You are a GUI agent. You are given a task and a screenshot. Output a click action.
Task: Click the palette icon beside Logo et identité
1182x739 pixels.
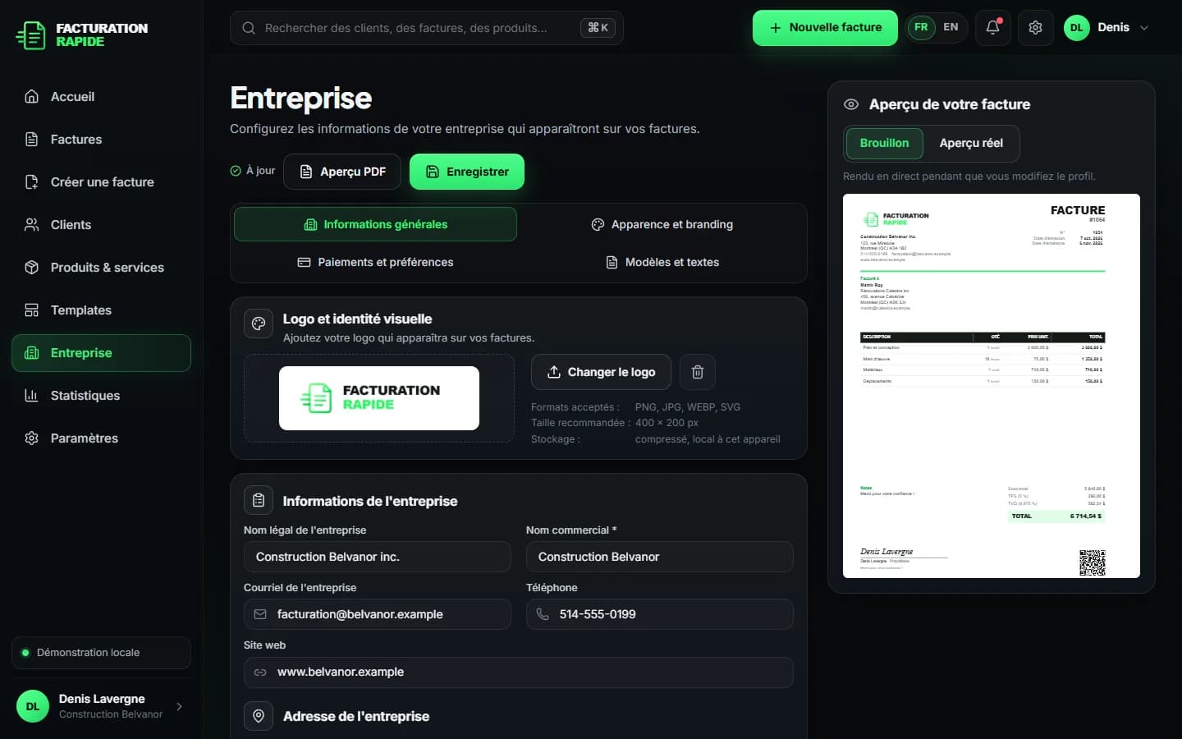click(x=259, y=324)
